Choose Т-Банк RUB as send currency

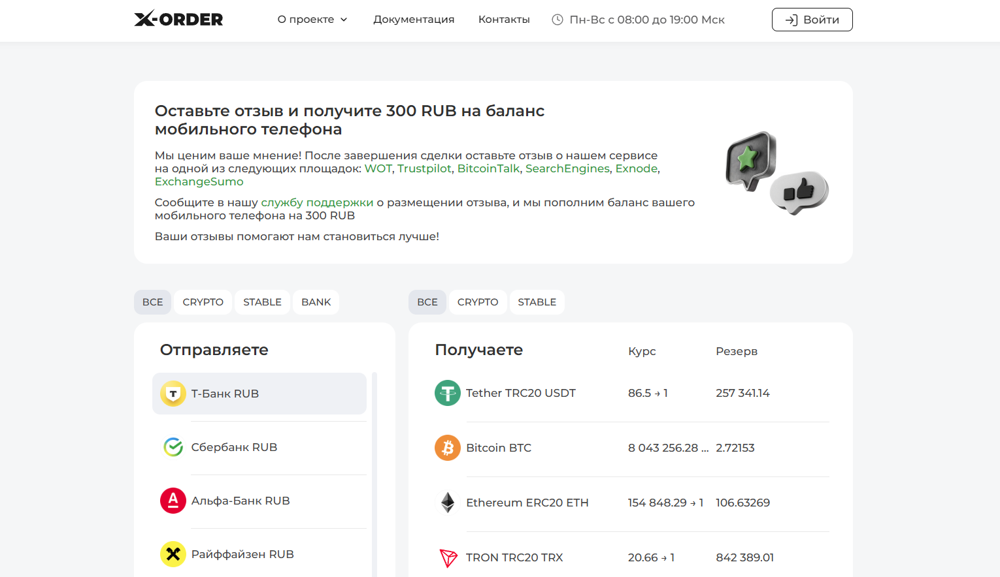[259, 394]
